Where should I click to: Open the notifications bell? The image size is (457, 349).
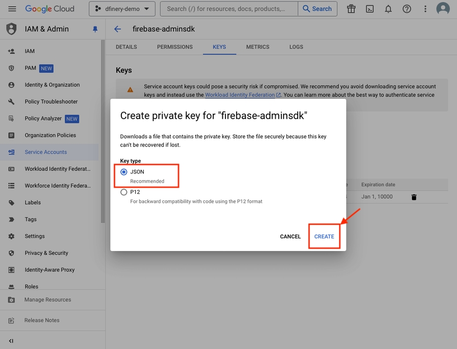(388, 9)
